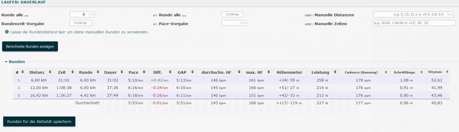Sort by max. HF column

pyautogui.click(x=268, y=72)
